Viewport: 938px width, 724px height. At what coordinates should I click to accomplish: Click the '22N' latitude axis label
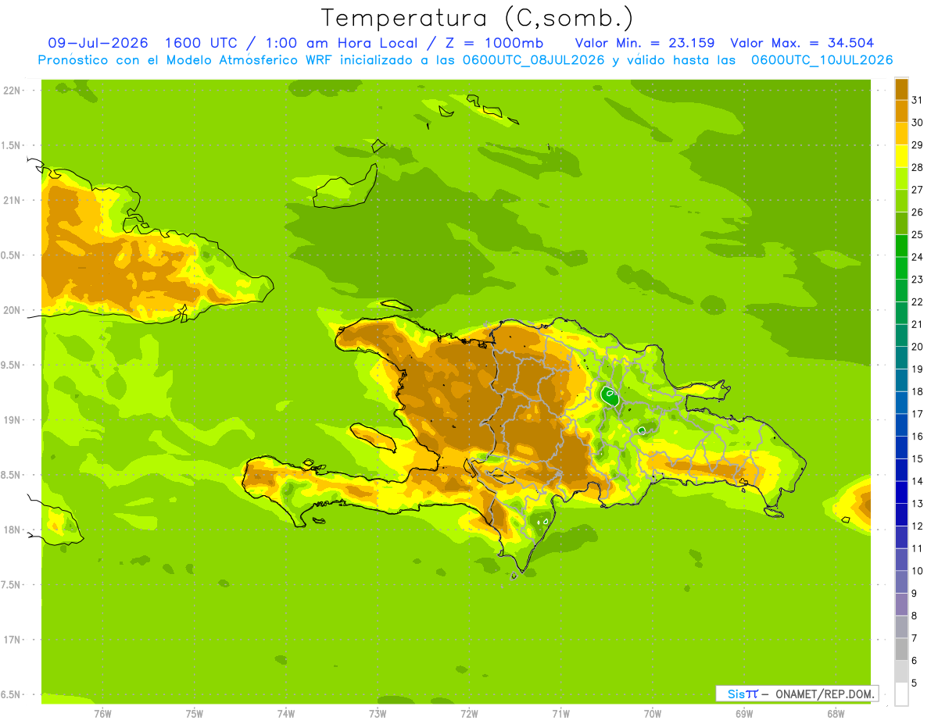10,91
